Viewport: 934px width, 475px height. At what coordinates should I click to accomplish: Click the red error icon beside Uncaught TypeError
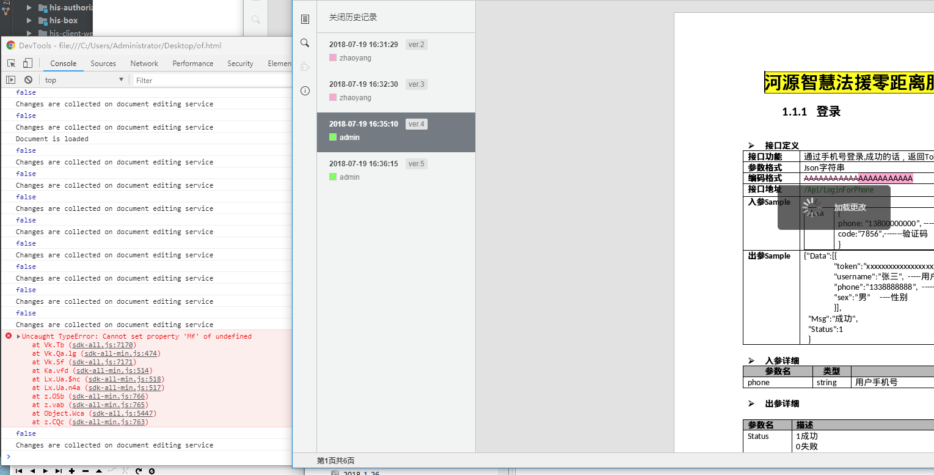click(9, 336)
